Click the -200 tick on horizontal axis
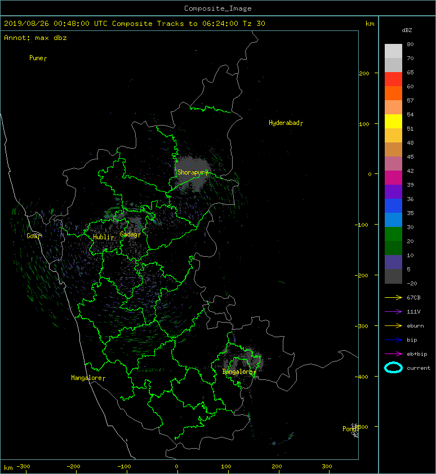 point(73,467)
